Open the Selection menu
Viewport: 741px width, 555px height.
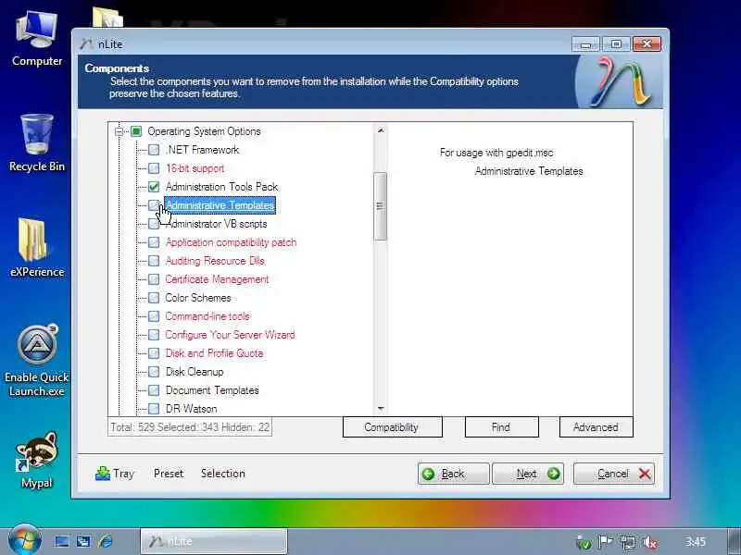pos(222,474)
